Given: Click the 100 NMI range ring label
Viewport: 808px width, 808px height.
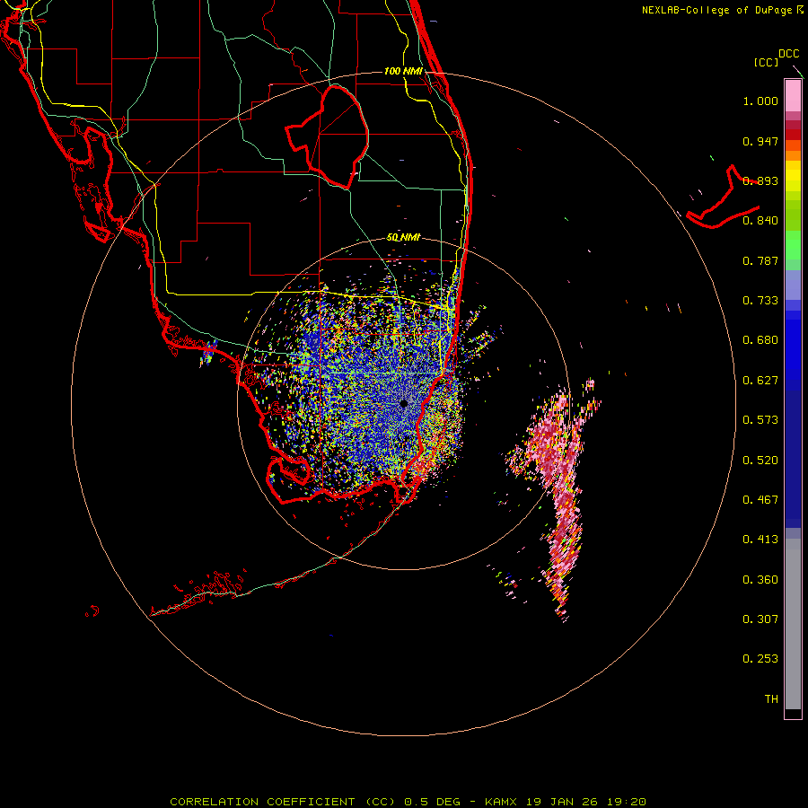Looking at the screenshot, I should (403, 71).
